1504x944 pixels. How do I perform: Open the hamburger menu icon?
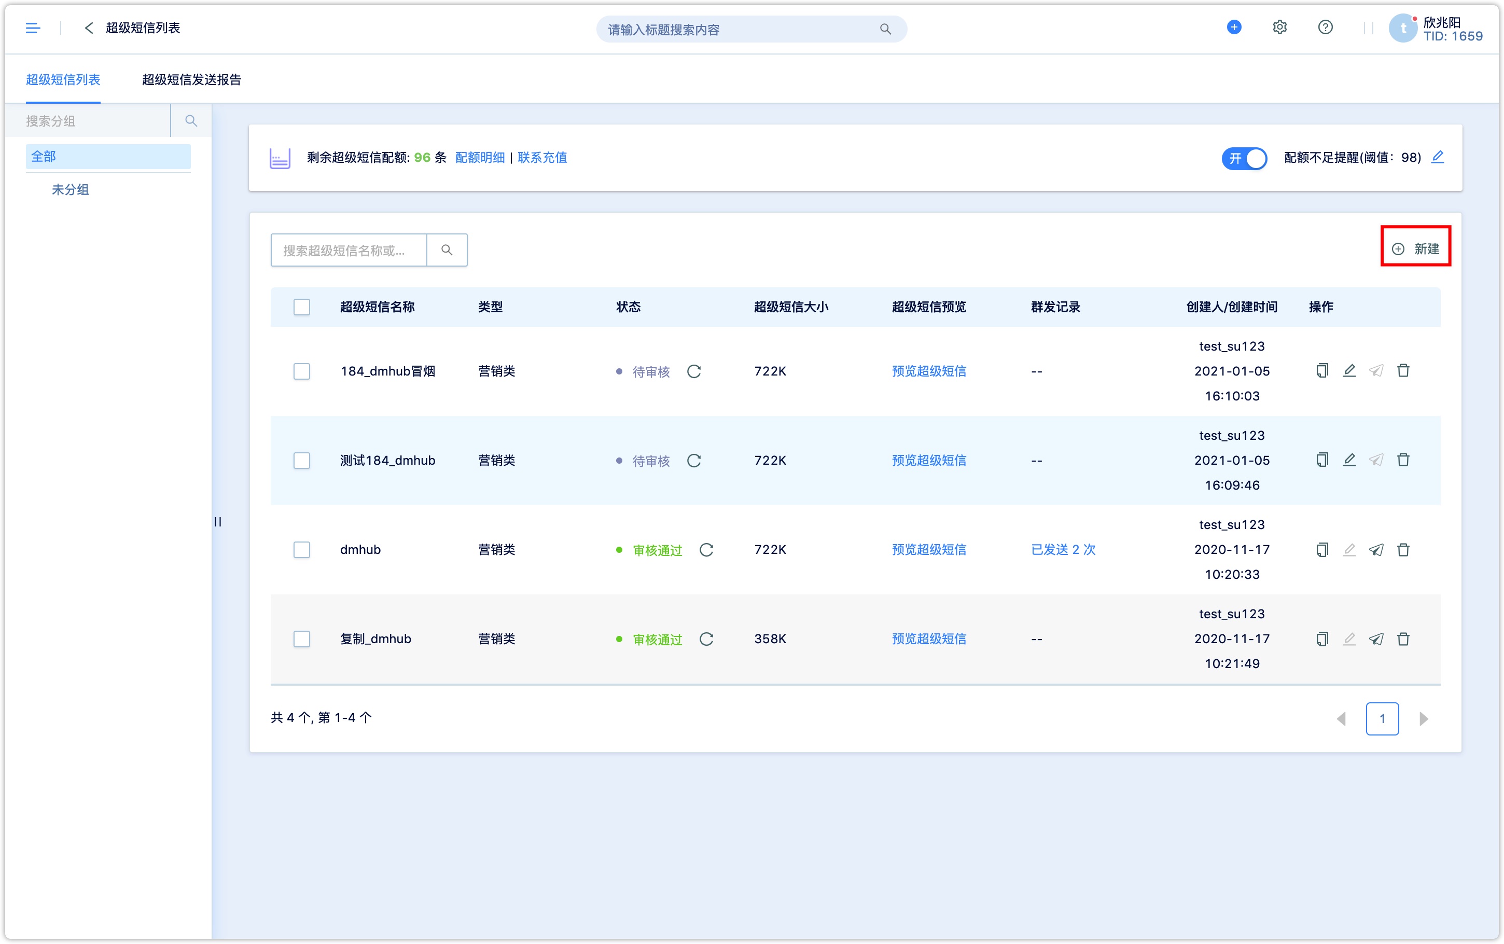pos(33,28)
